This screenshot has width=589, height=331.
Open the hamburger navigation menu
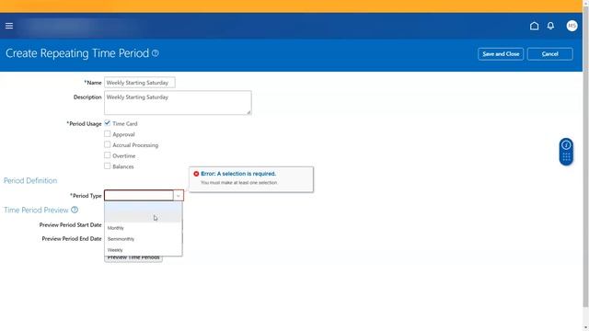tap(9, 26)
